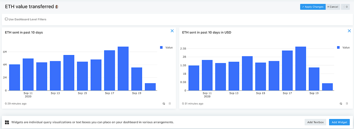This screenshot has width=354, height=129.
Task: Click the refresh icon in the USD widget
Action: (x=341, y=104)
